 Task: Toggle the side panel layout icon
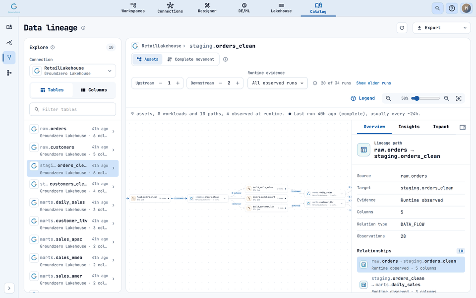(x=462, y=127)
